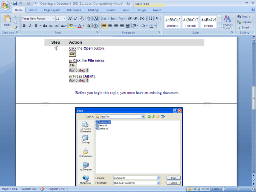Click Words: 196 in status bar
256x192 pixels.
(28, 189)
